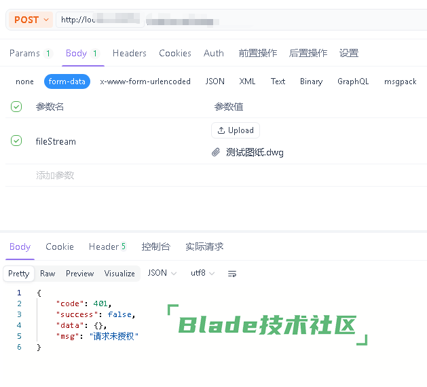Expand the JSON response format dropdown
427x387 pixels.
162,273
